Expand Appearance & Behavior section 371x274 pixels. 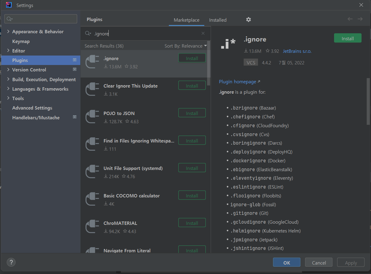pos(8,31)
